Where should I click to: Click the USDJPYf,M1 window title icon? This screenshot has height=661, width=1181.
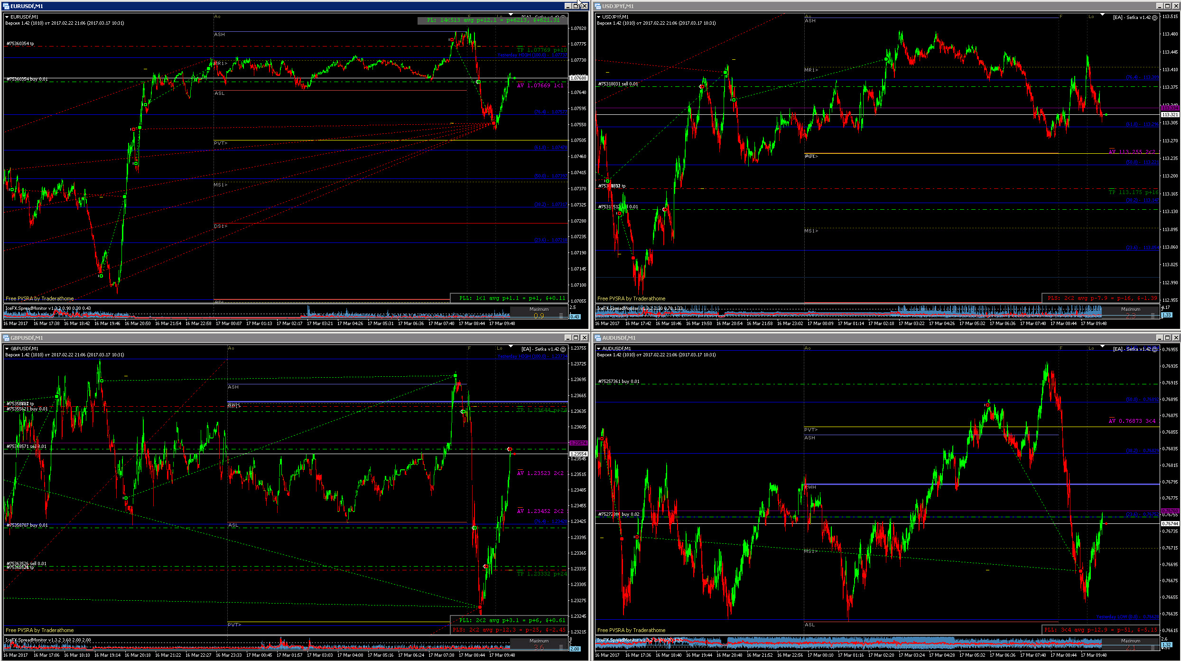pyautogui.click(x=598, y=6)
